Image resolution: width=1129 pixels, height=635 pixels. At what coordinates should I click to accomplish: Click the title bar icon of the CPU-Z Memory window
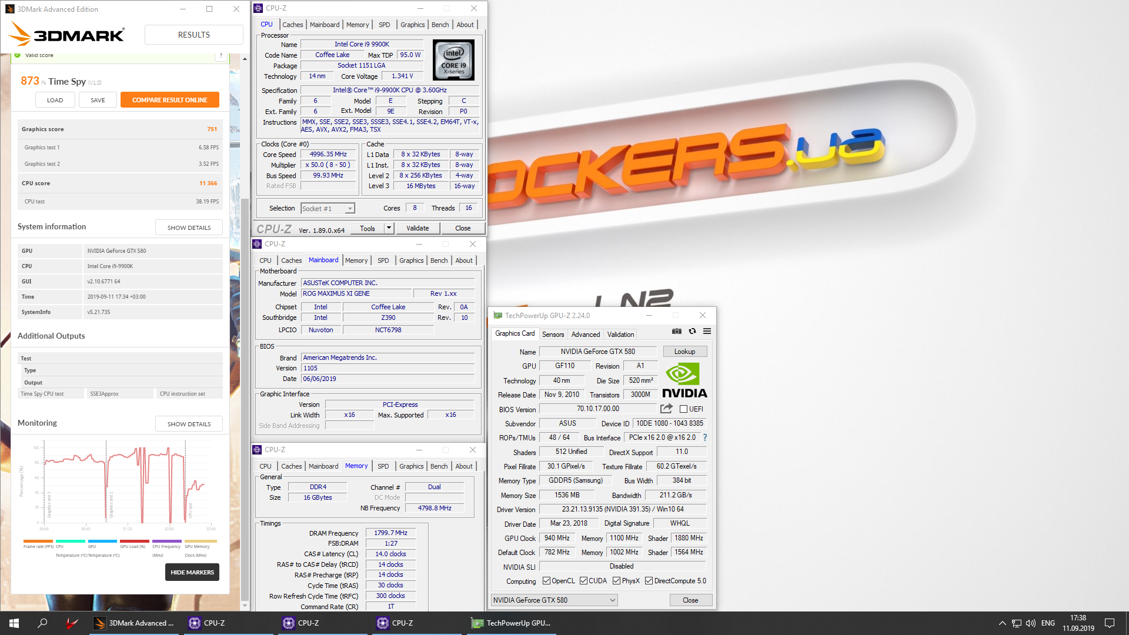pos(257,450)
